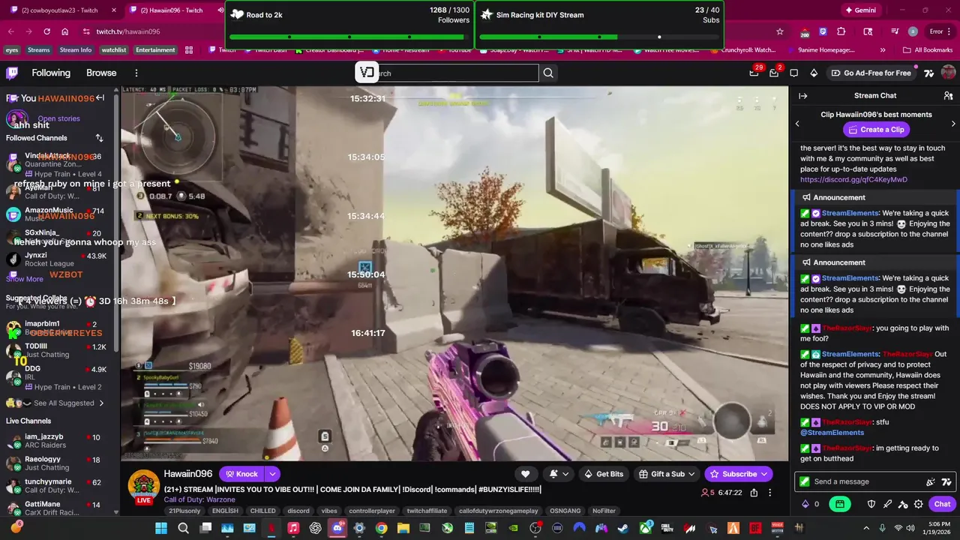Screen dimensions: 960x540
Task: Open the inbox icon with 29 badge
Action: (x=754, y=73)
